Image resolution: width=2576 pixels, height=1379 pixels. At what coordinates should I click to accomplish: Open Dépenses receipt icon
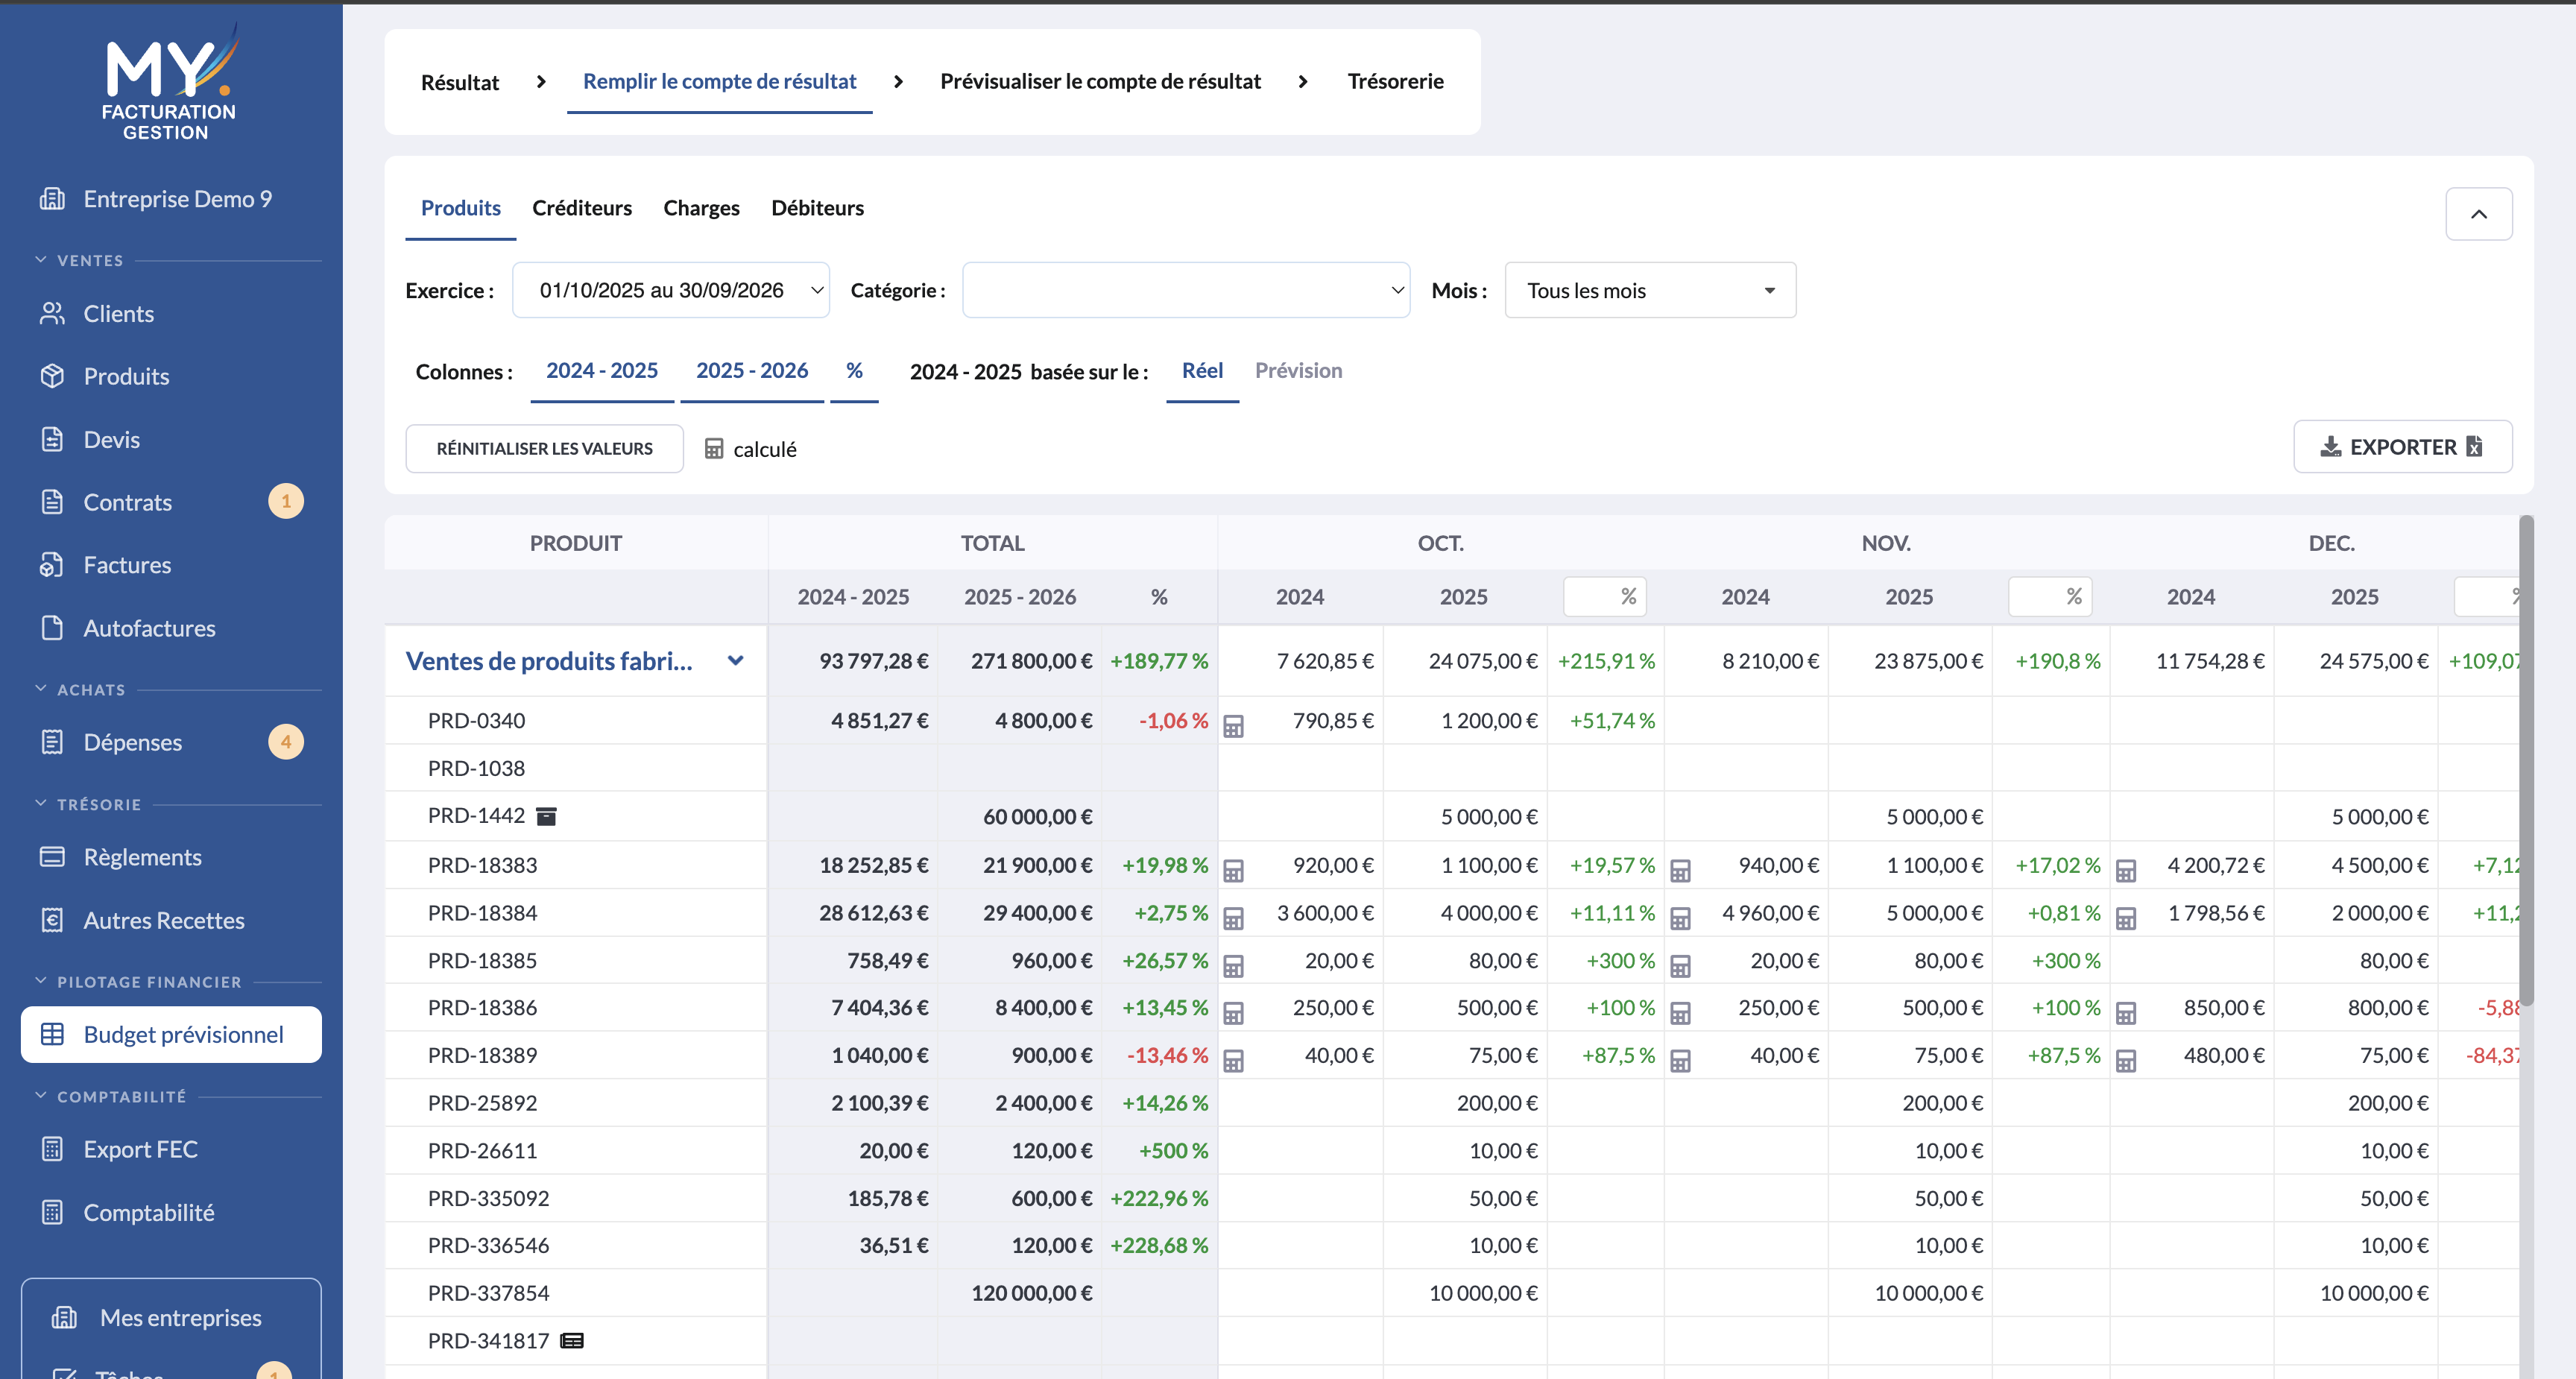pos(52,742)
